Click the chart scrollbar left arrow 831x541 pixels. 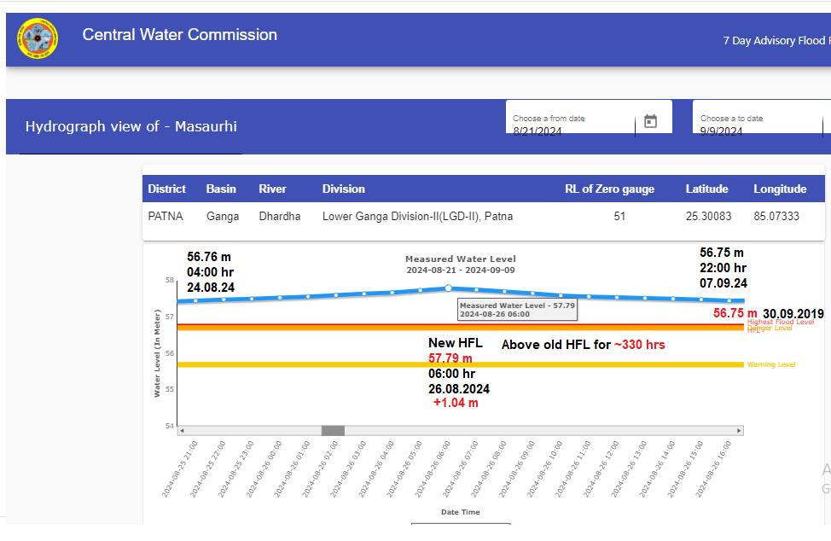[x=181, y=431]
